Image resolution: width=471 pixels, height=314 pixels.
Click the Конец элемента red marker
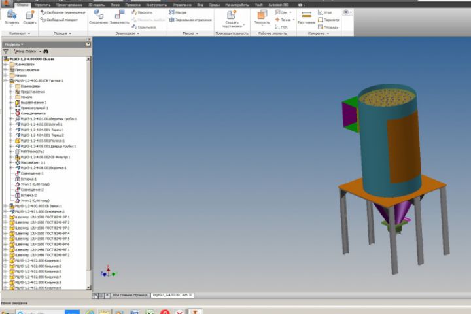click(x=18, y=113)
